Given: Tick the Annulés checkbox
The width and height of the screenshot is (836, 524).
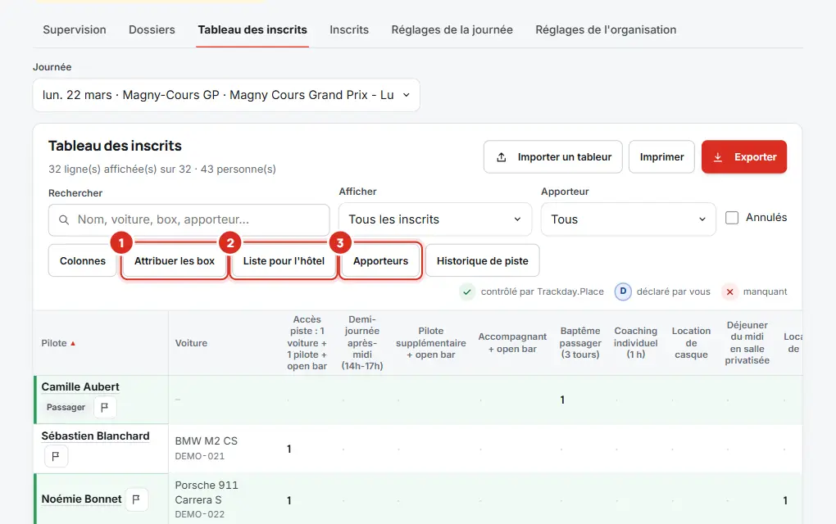Looking at the screenshot, I should click(732, 218).
